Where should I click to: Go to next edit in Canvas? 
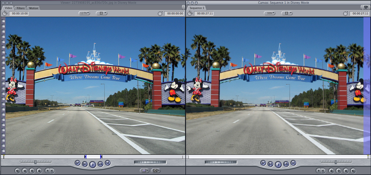pos(293,163)
